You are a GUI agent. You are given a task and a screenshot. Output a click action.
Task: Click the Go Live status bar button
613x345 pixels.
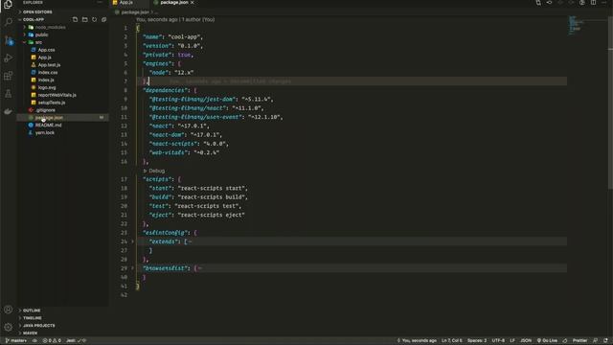coord(547,341)
